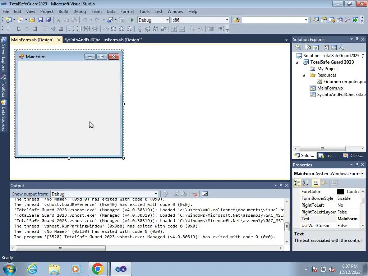The image size is (368, 276).
Task: Select My Project in Solution Explorer
Action: (327, 69)
